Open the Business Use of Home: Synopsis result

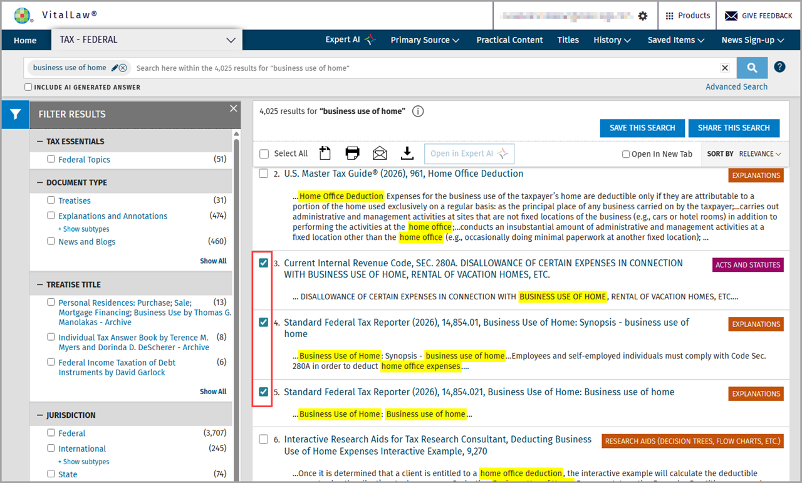tap(486, 328)
